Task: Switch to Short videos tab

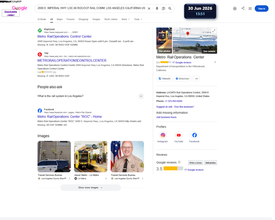Action: [111, 19]
